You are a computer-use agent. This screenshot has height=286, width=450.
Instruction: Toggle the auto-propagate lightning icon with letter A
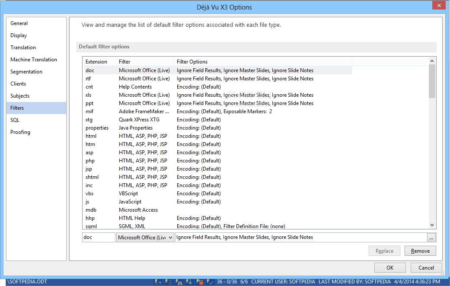tap(158, 282)
